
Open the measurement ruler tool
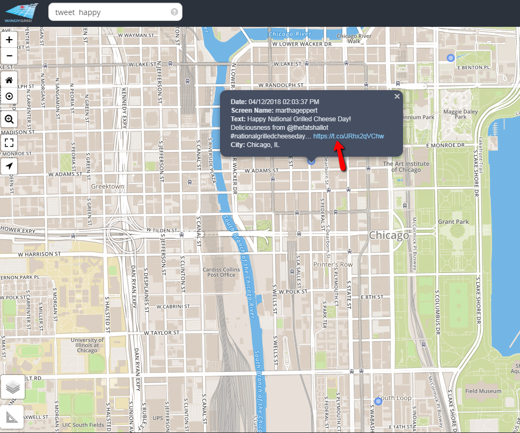pos(12,417)
